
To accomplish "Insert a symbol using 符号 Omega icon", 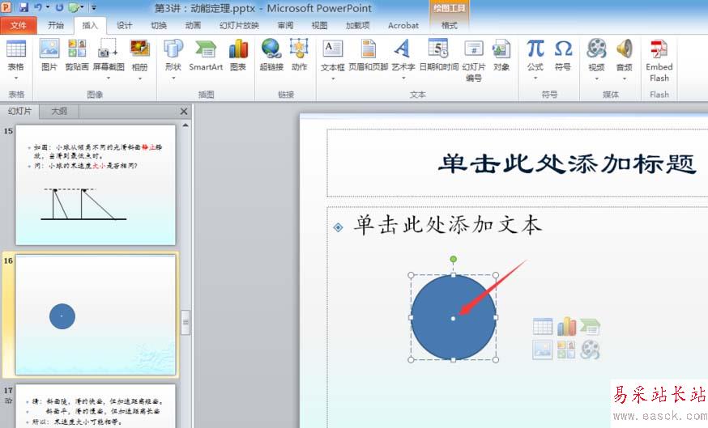I will 563,49.
